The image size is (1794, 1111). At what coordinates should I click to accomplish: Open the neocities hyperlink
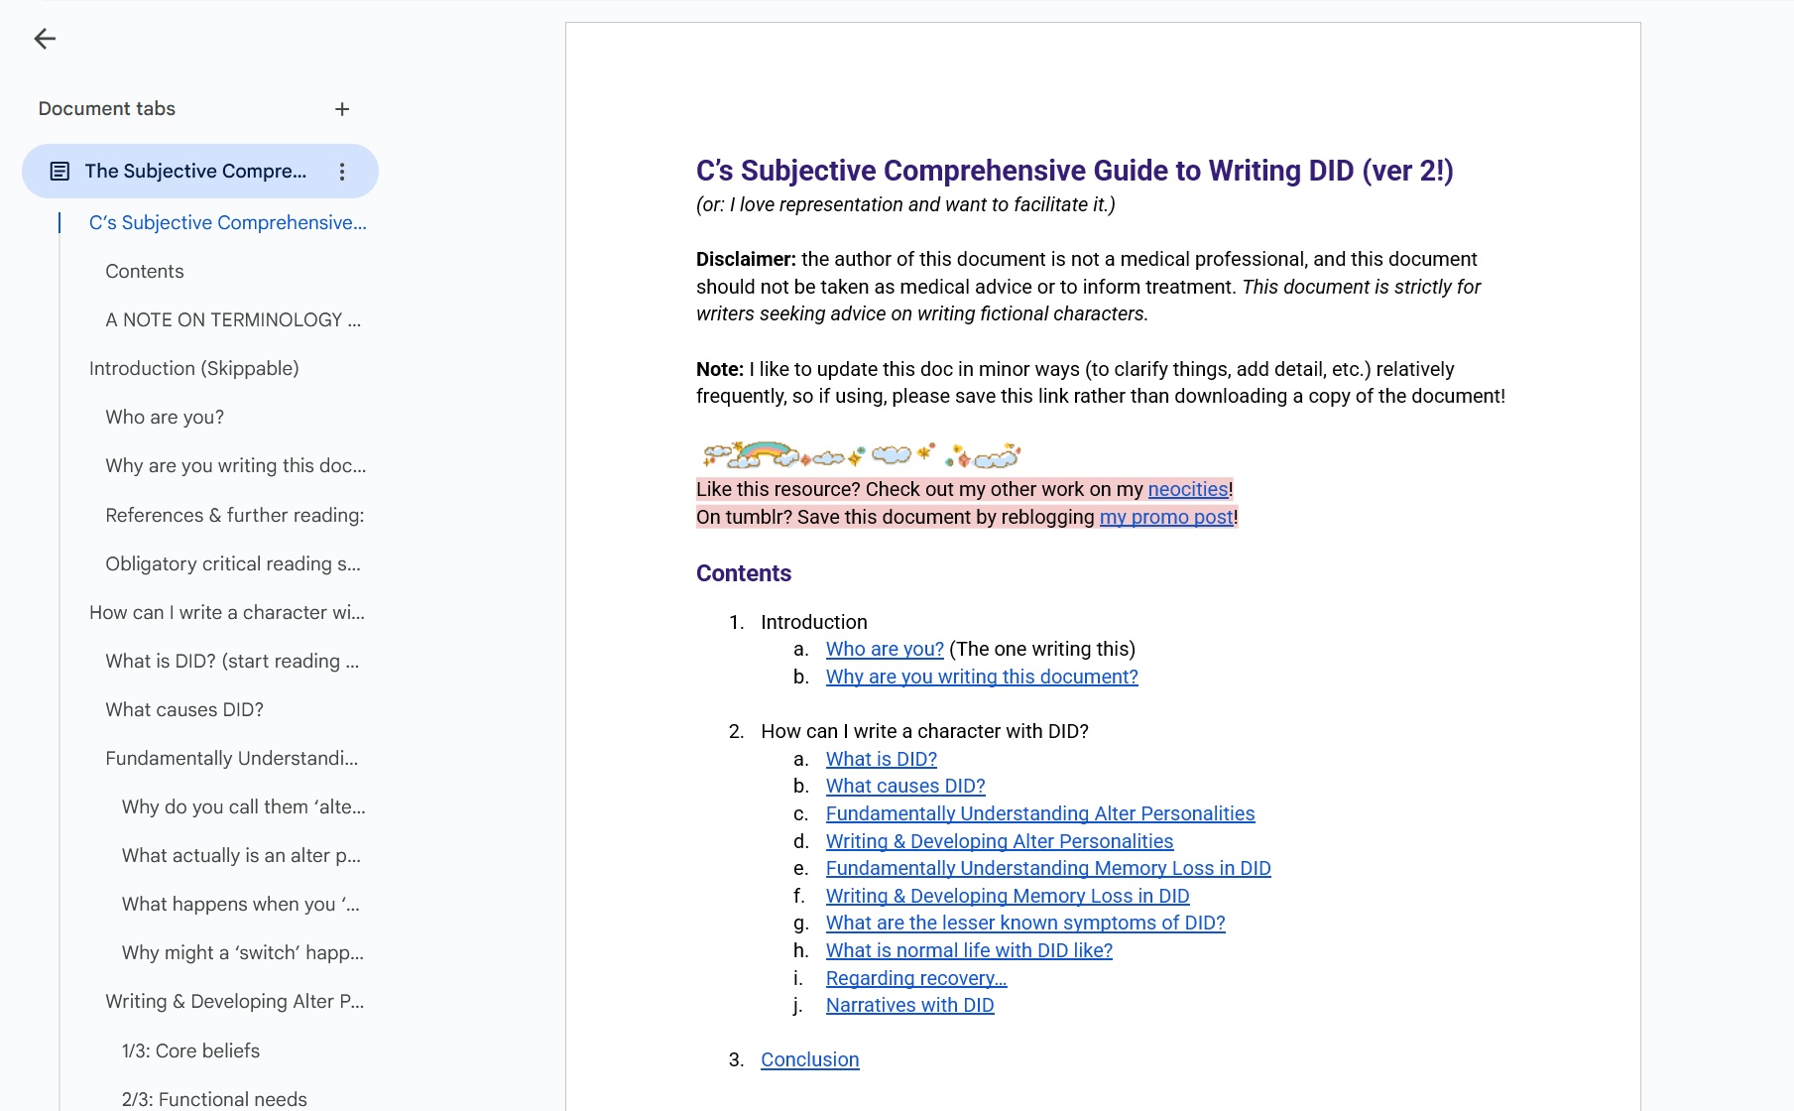coord(1187,489)
